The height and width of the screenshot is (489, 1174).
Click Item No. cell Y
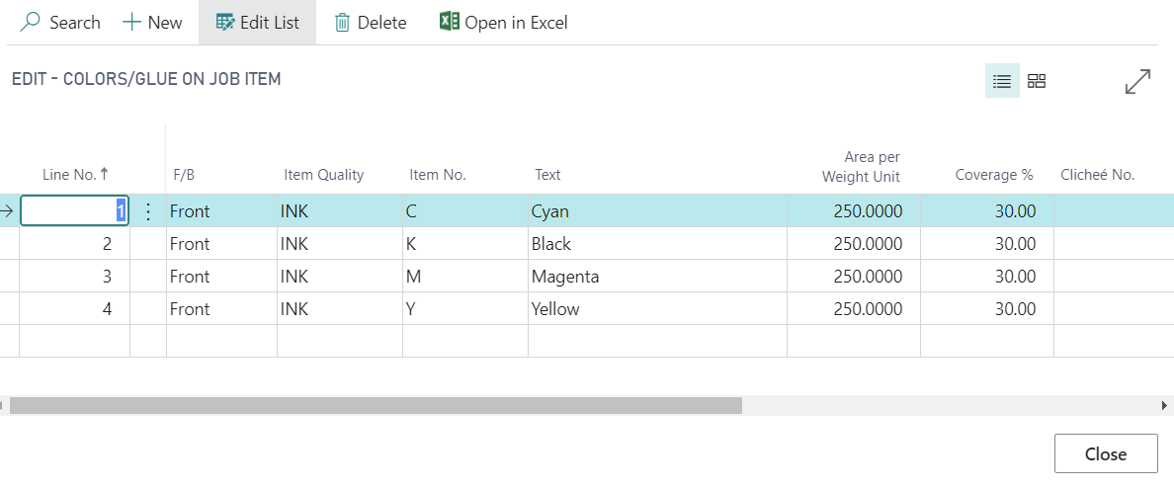click(x=465, y=308)
